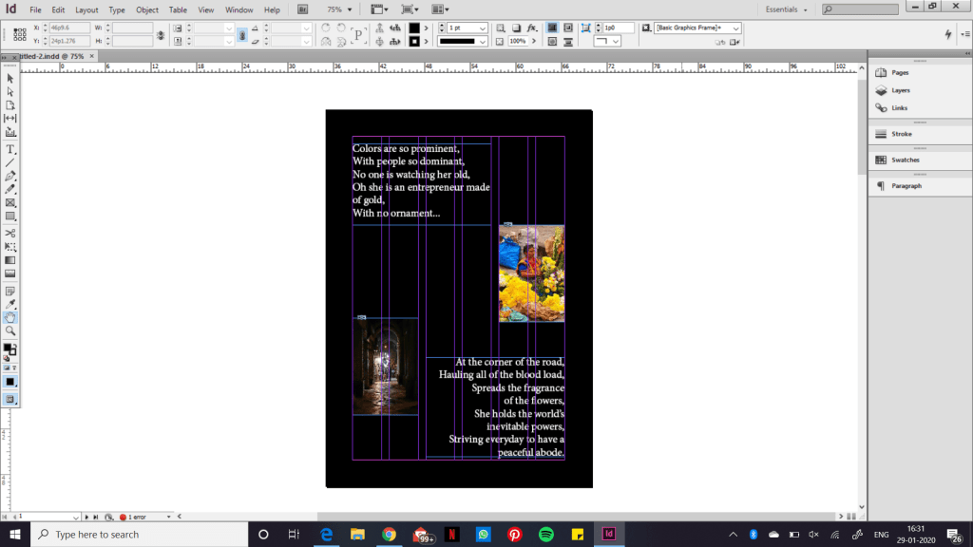Open the Layout menu
The width and height of the screenshot is (973, 547).
(86, 9)
